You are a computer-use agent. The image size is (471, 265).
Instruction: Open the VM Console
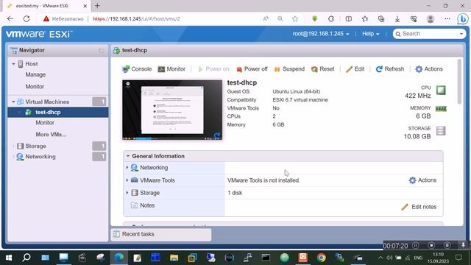[137, 69]
